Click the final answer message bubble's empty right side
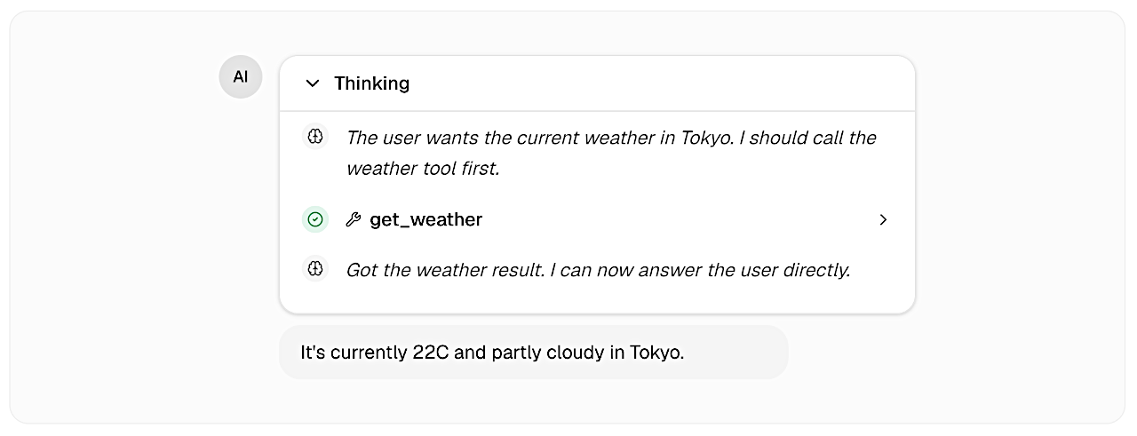Screen dimensions: 1137x436 point(737,353)
